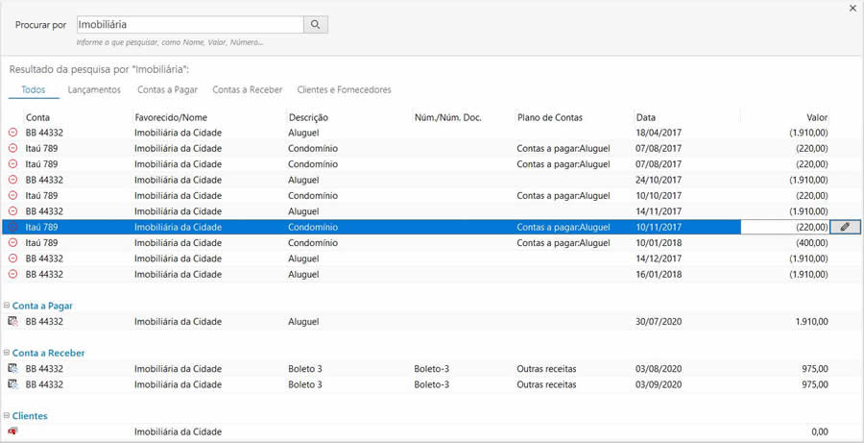This screenshot has height=443, width=864.
Task: Click the red minus icon of the 18/04/2017 Aluguel row
Action: (12, 133)
